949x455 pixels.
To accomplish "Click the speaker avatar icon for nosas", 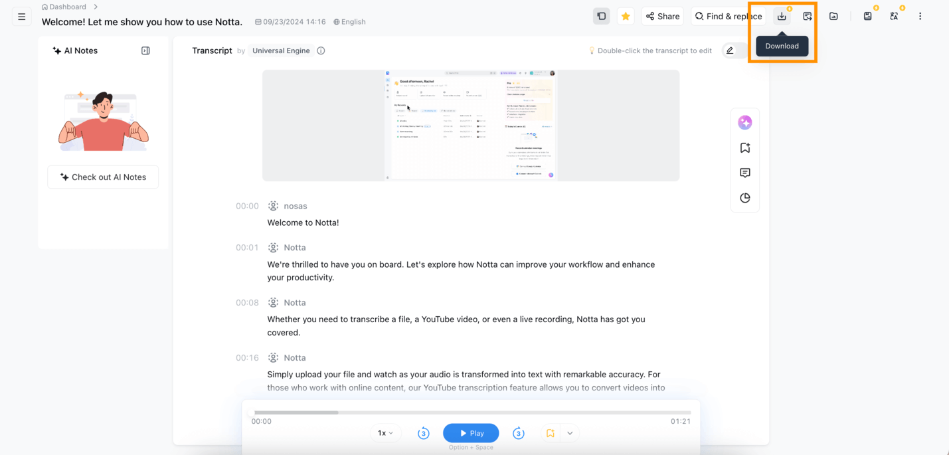I will tap(273, 206).
